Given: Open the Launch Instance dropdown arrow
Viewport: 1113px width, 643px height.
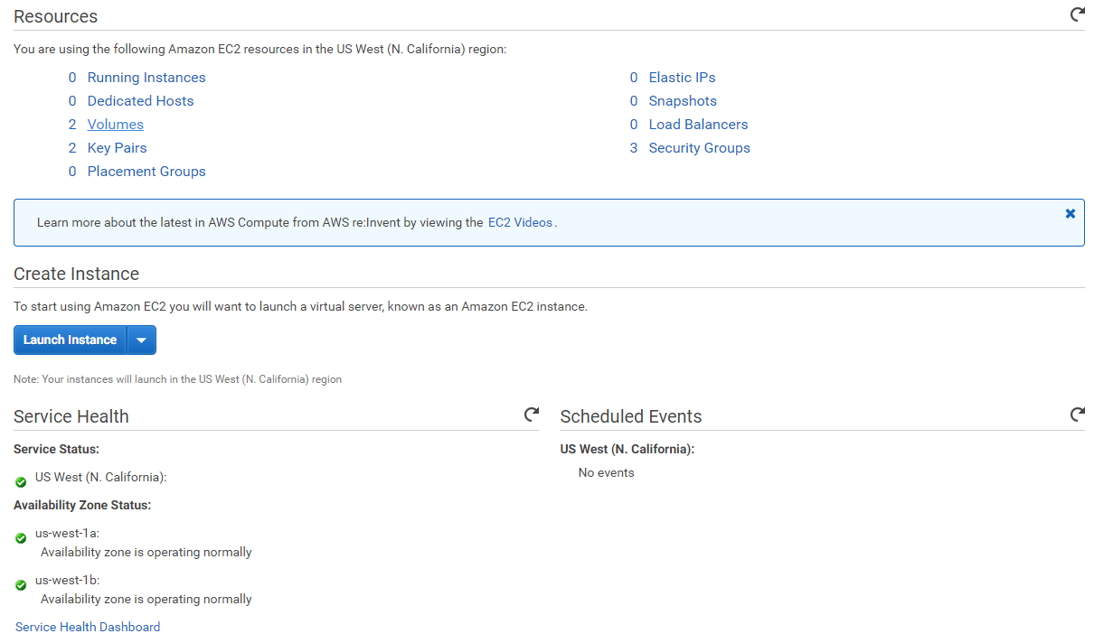Looking at the screenshot, I should [142, 340].
